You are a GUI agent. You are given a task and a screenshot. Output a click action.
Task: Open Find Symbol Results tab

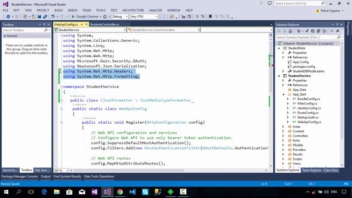(67, 177)
